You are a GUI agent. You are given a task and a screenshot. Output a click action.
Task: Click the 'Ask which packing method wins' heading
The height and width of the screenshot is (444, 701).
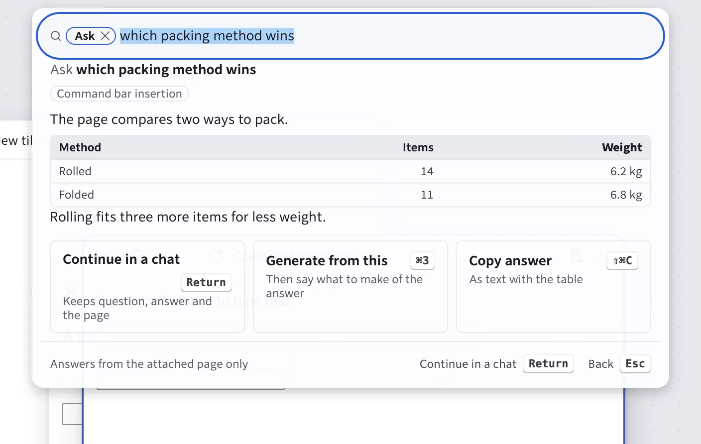(153, 70)
